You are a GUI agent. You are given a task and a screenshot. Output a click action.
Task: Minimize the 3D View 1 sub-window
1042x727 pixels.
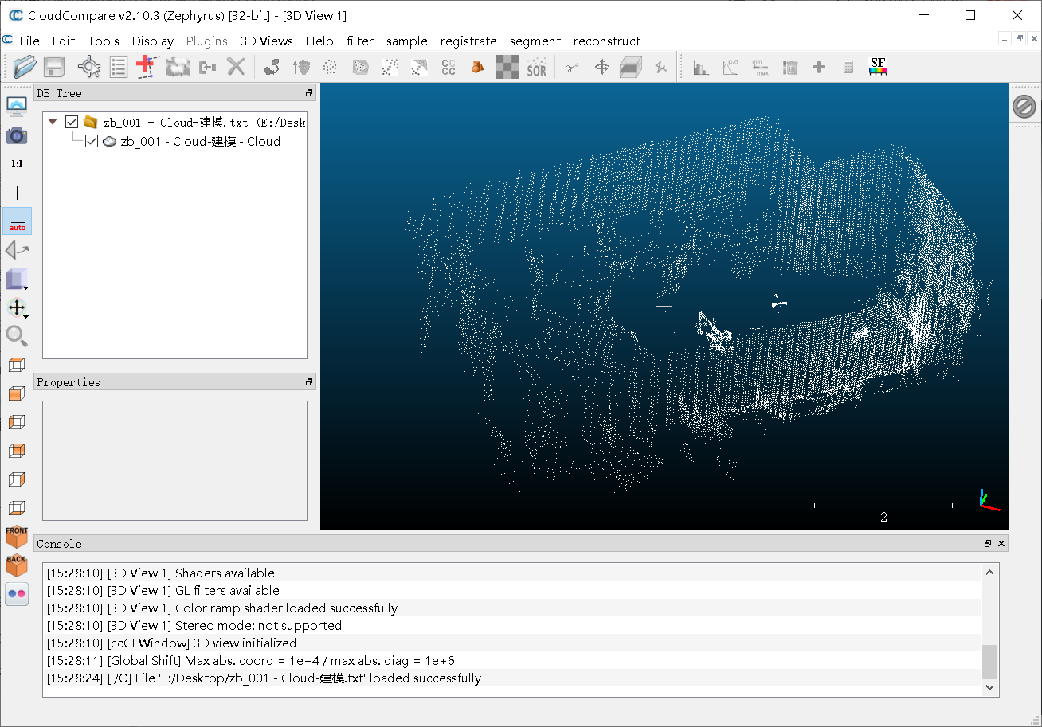pyautogui.click(x=1005, y=39)
